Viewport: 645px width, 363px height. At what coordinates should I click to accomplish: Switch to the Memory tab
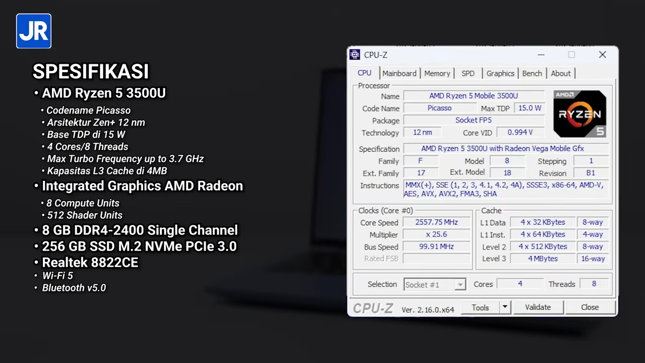pyautogui.click(x=437, y=73)
